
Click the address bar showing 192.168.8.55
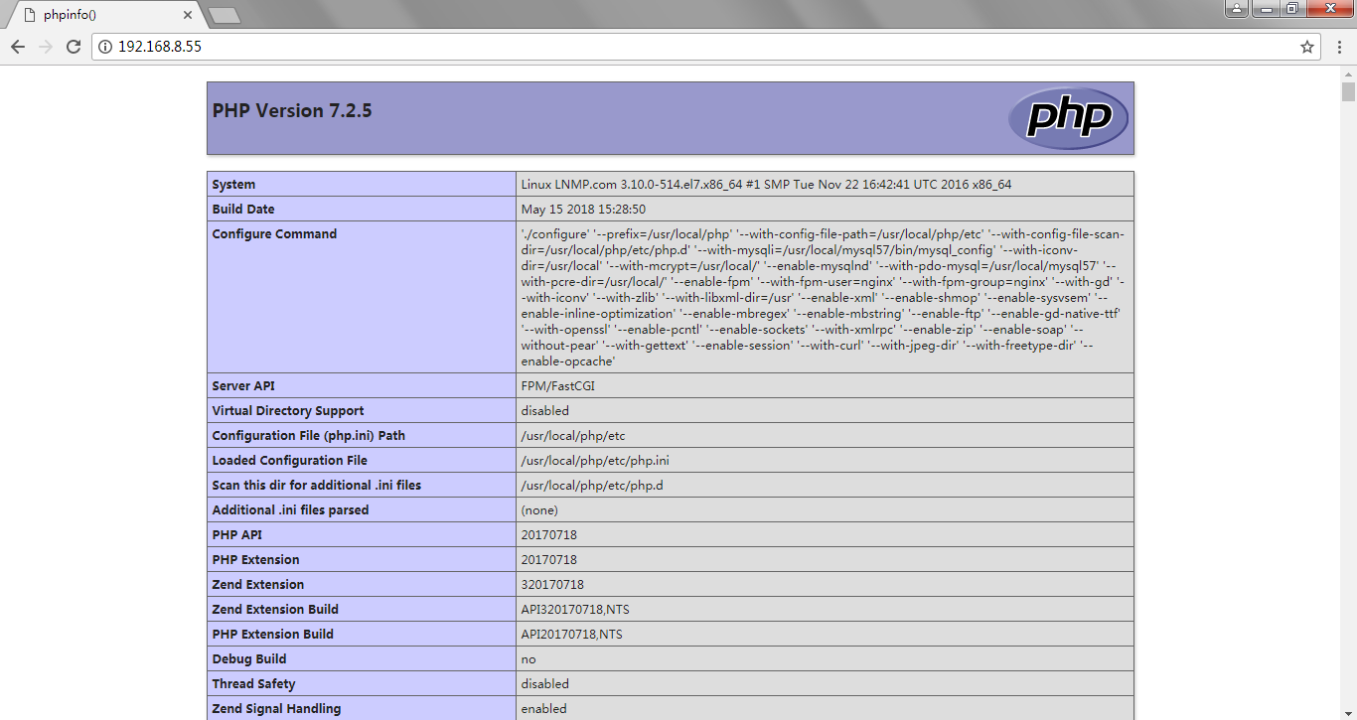tap(705, 47)
